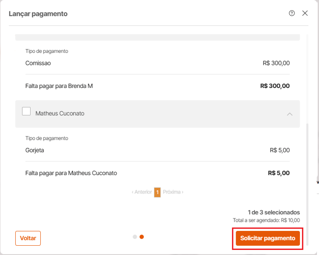The image size is (319, 255).
Task: Go to the Anterior page link
Action: click(142, 192)
